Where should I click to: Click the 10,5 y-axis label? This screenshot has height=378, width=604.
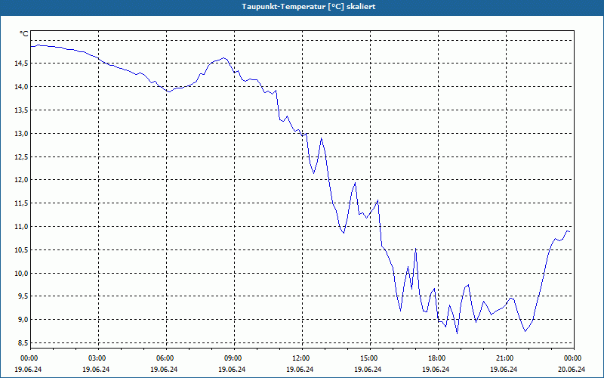(x=21, y=250)
